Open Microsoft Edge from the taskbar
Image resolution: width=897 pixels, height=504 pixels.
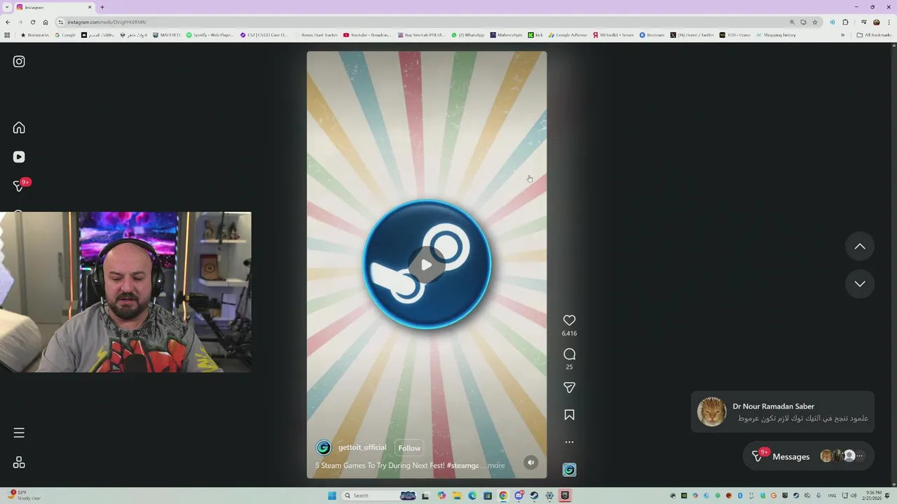472,496
